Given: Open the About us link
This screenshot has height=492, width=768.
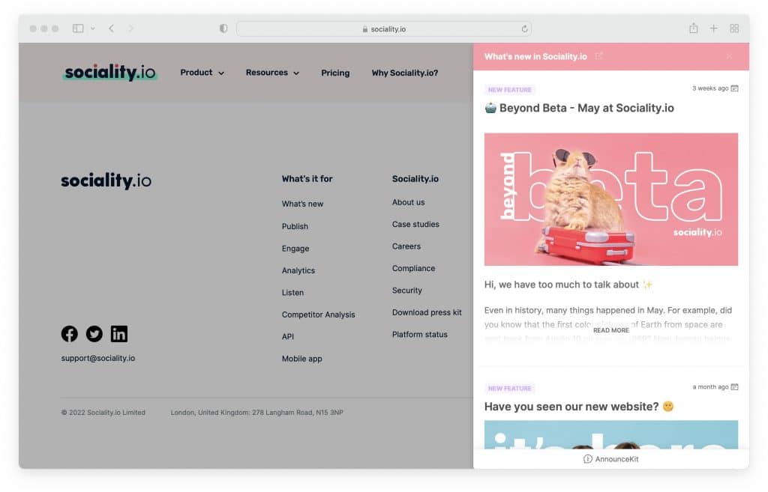Looking at the screenshot, I should click(409, 202).
